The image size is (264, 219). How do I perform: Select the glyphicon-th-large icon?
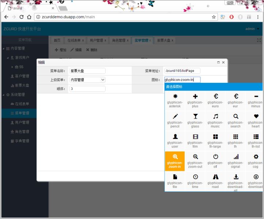tap(215, 141)
